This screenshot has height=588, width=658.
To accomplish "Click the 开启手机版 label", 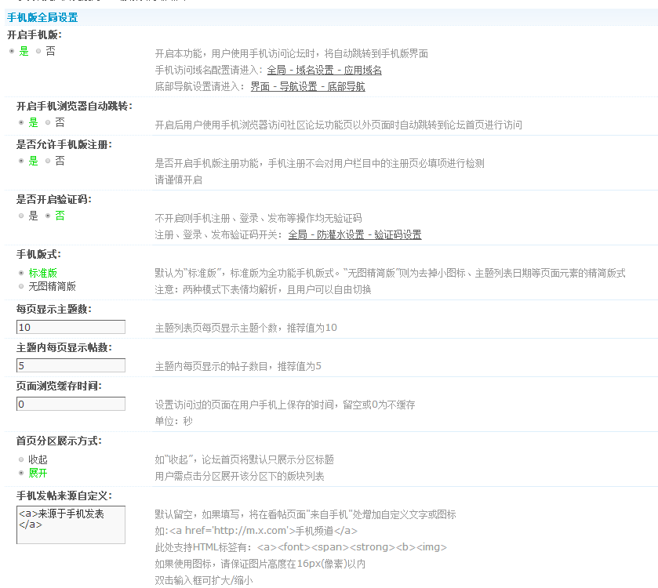I will [35, 34].
